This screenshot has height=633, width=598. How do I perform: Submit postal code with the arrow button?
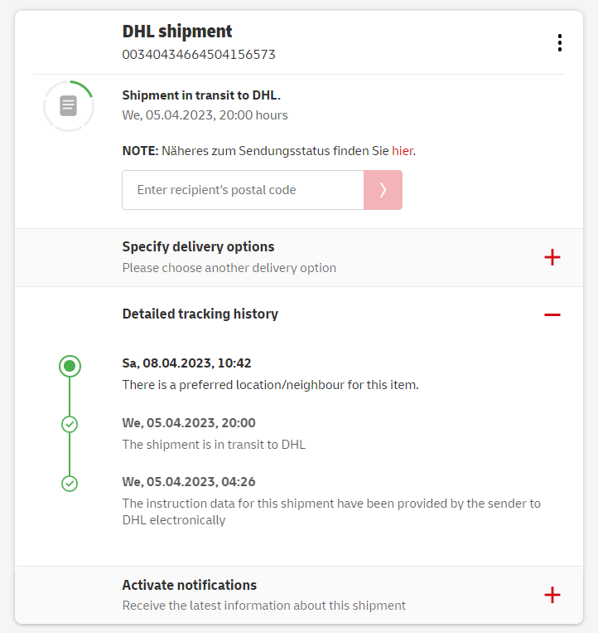pyautogui.click(x=383, y=190)
